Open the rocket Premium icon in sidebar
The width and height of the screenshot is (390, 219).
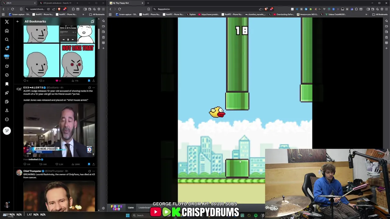(7, 93)
